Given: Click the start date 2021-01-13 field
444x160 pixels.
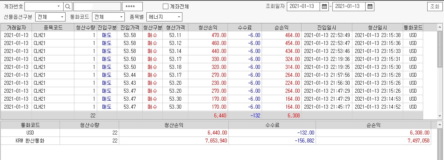Looking at the screenshot, I should coord(304,6).
